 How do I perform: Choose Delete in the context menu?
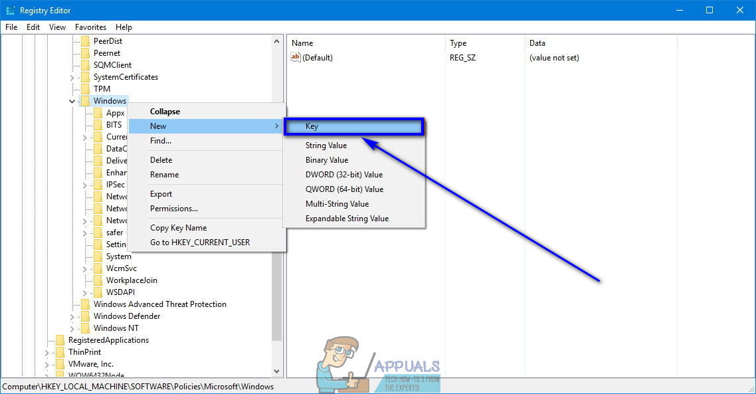[207, 160]
